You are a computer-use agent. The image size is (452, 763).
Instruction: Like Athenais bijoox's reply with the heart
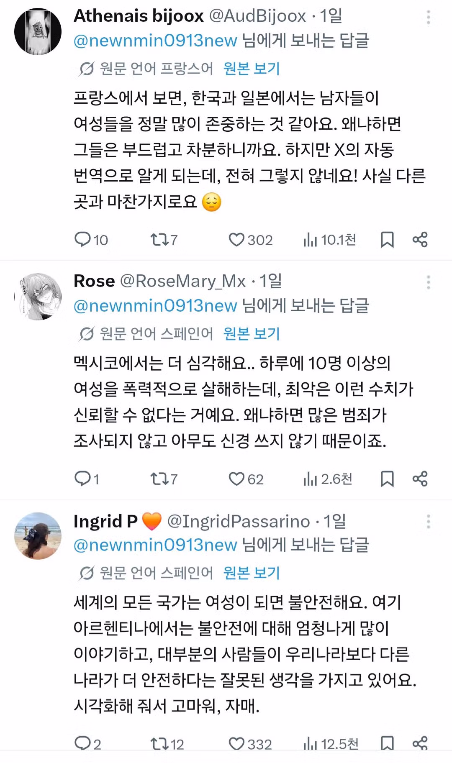tap(237, 239)
